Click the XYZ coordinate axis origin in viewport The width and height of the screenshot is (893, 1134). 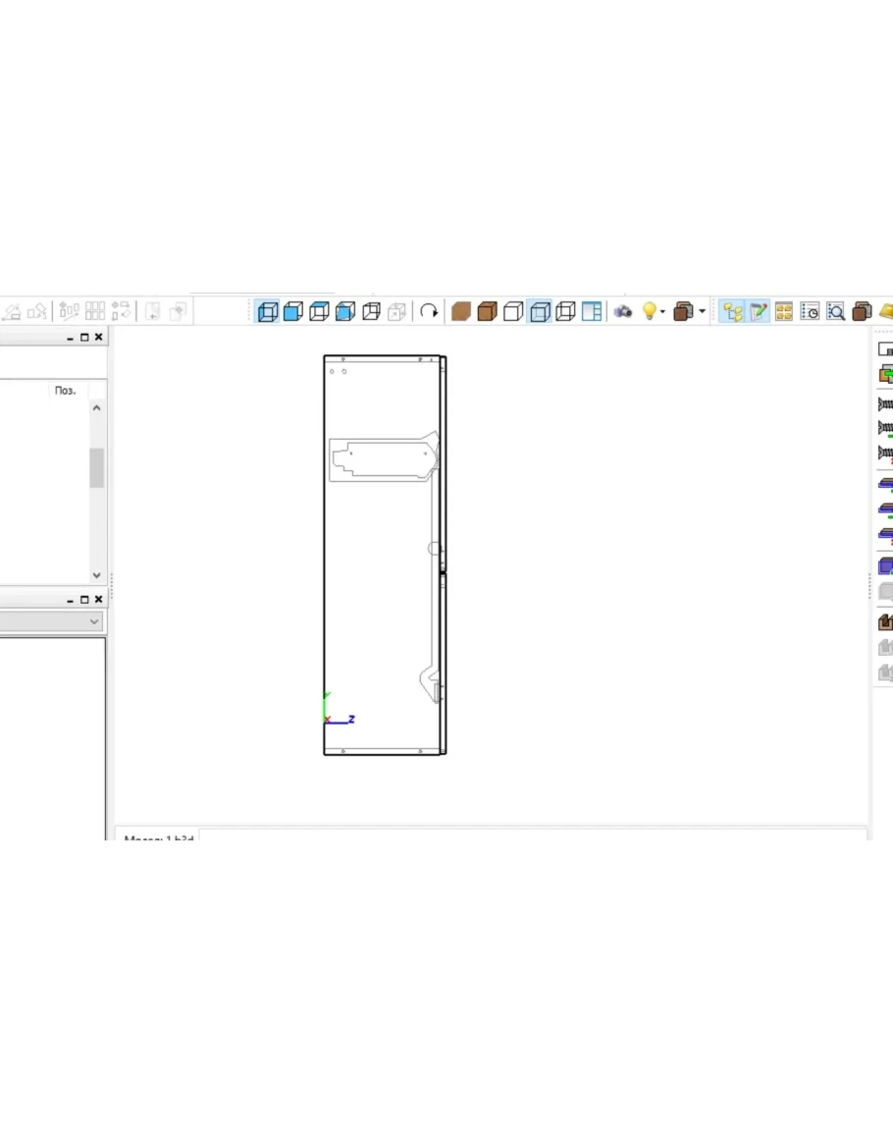point(327,721)
